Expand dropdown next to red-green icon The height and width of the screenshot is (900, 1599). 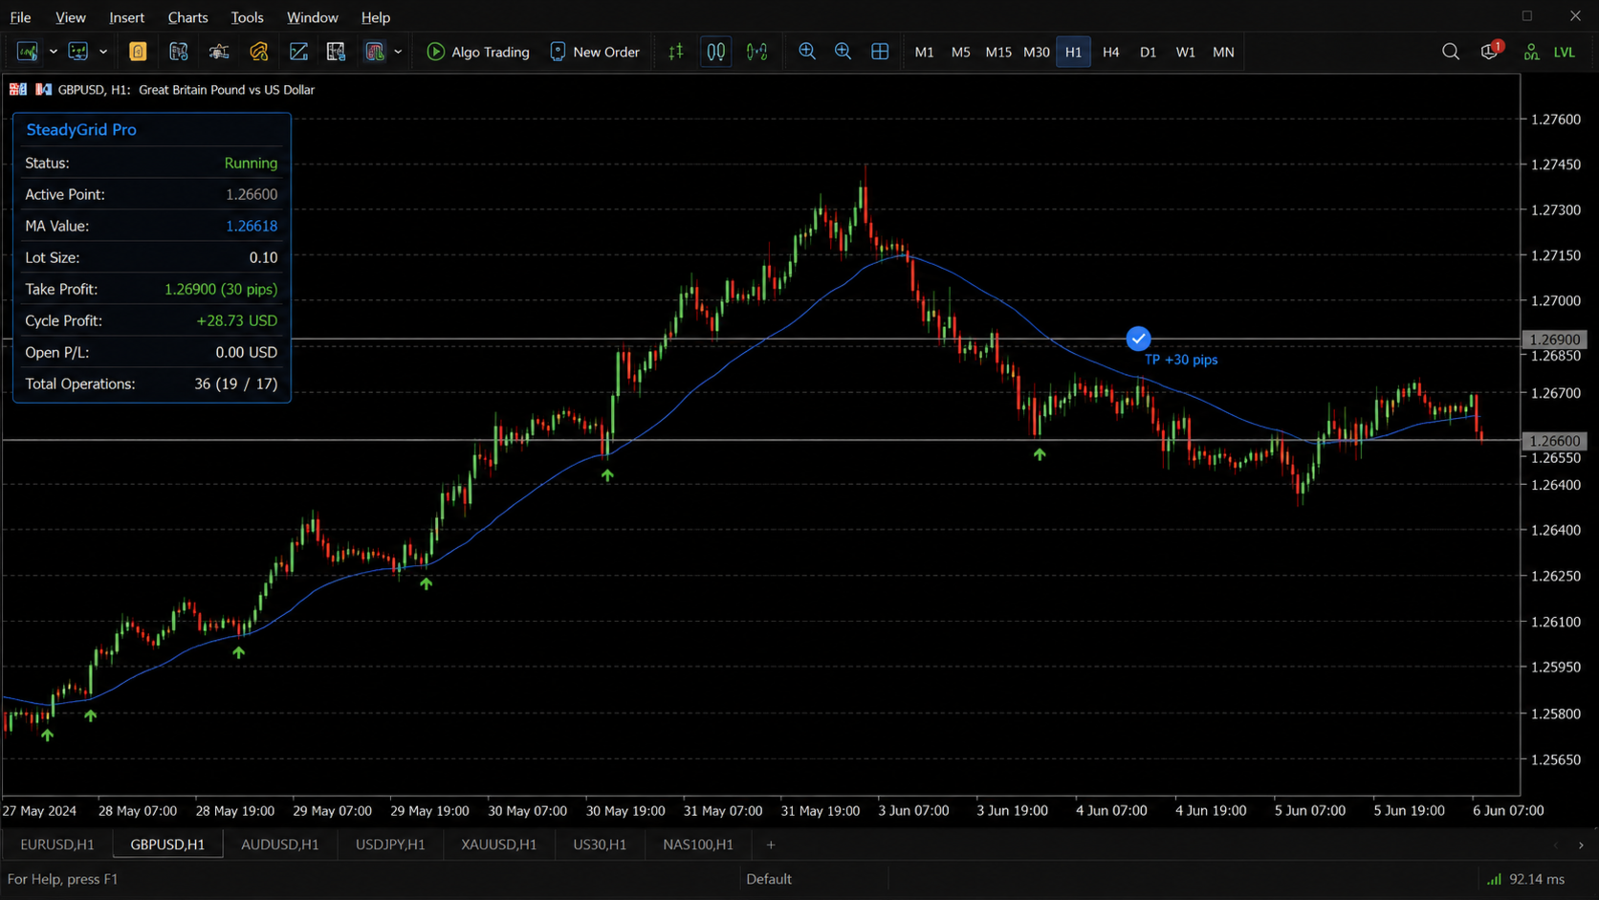(x=398, y=52)
